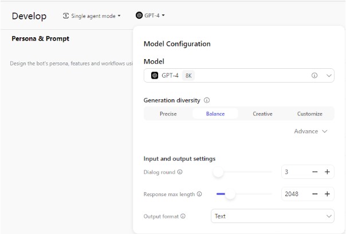Click the GPT-4 logo in the Model field
Viewport: 346px width, 234px height.
pyautogui.click(x=155, y=76)
